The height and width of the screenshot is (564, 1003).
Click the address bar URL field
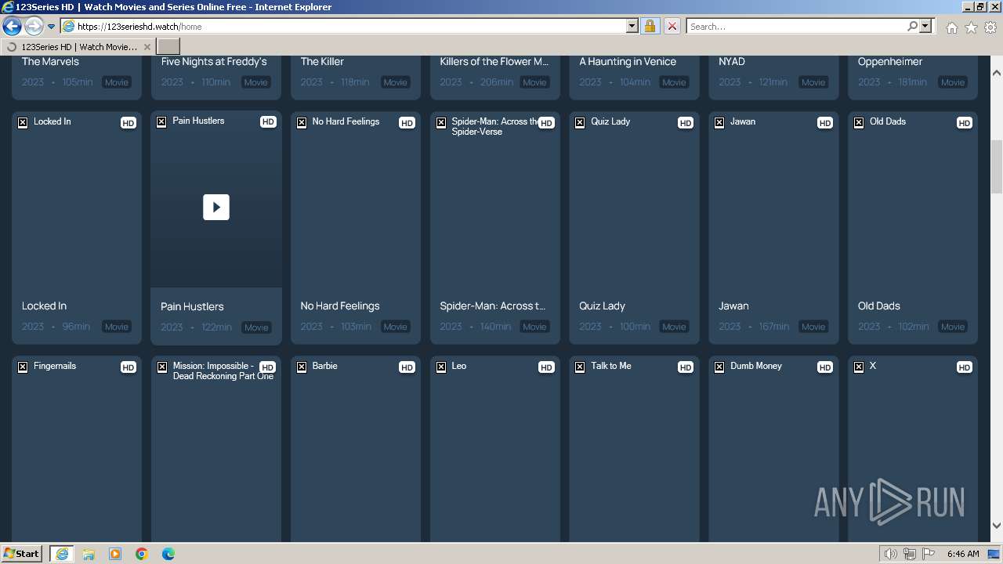point(349,26)
